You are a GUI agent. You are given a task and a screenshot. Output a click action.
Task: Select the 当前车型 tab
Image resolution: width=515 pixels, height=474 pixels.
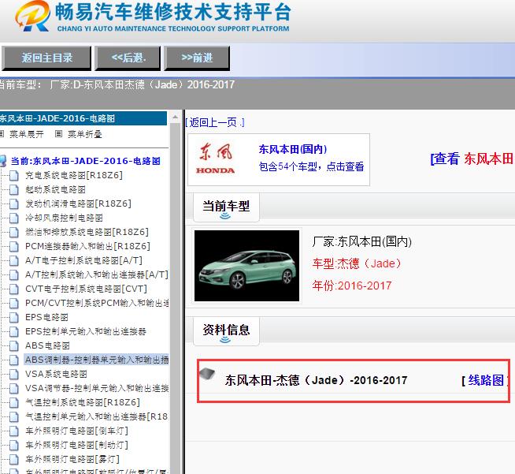pos(226,207)
